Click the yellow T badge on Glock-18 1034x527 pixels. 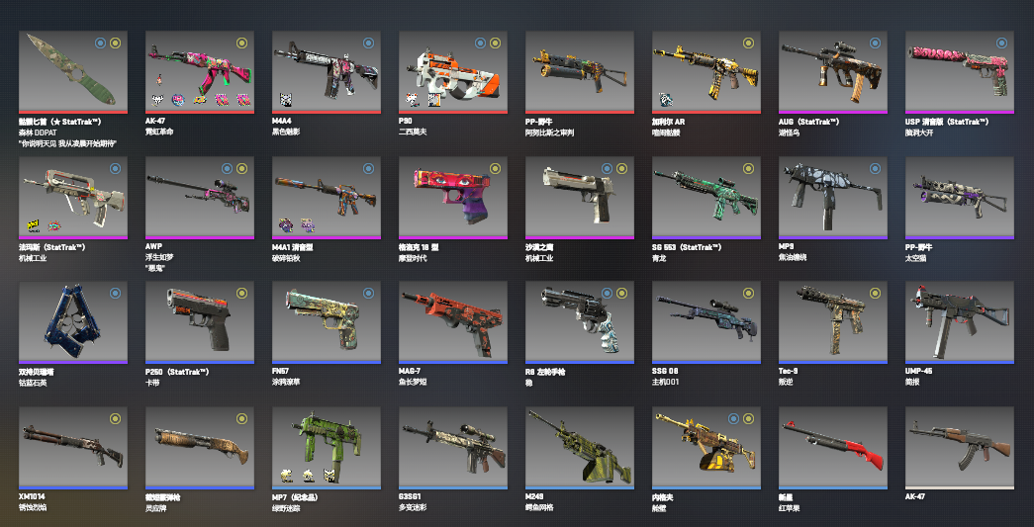(496, 169)
